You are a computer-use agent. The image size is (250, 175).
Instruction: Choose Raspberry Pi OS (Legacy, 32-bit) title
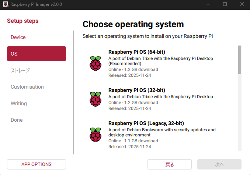tap(146, 123)
